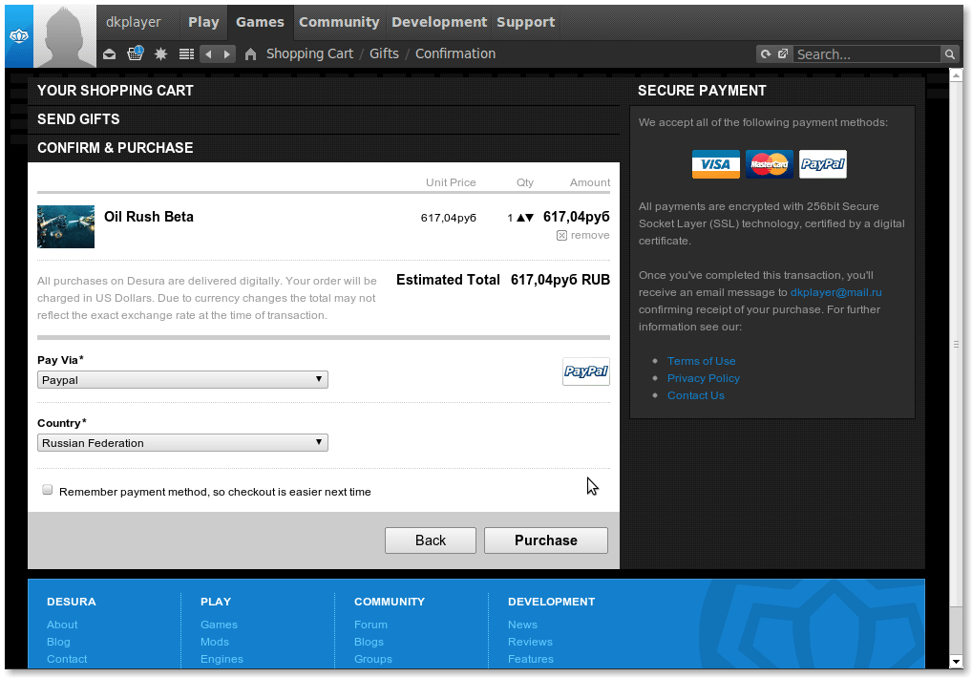Click the starburst updates icon
The width and height of the screenshot is (972, 678).
click(160, 53)
